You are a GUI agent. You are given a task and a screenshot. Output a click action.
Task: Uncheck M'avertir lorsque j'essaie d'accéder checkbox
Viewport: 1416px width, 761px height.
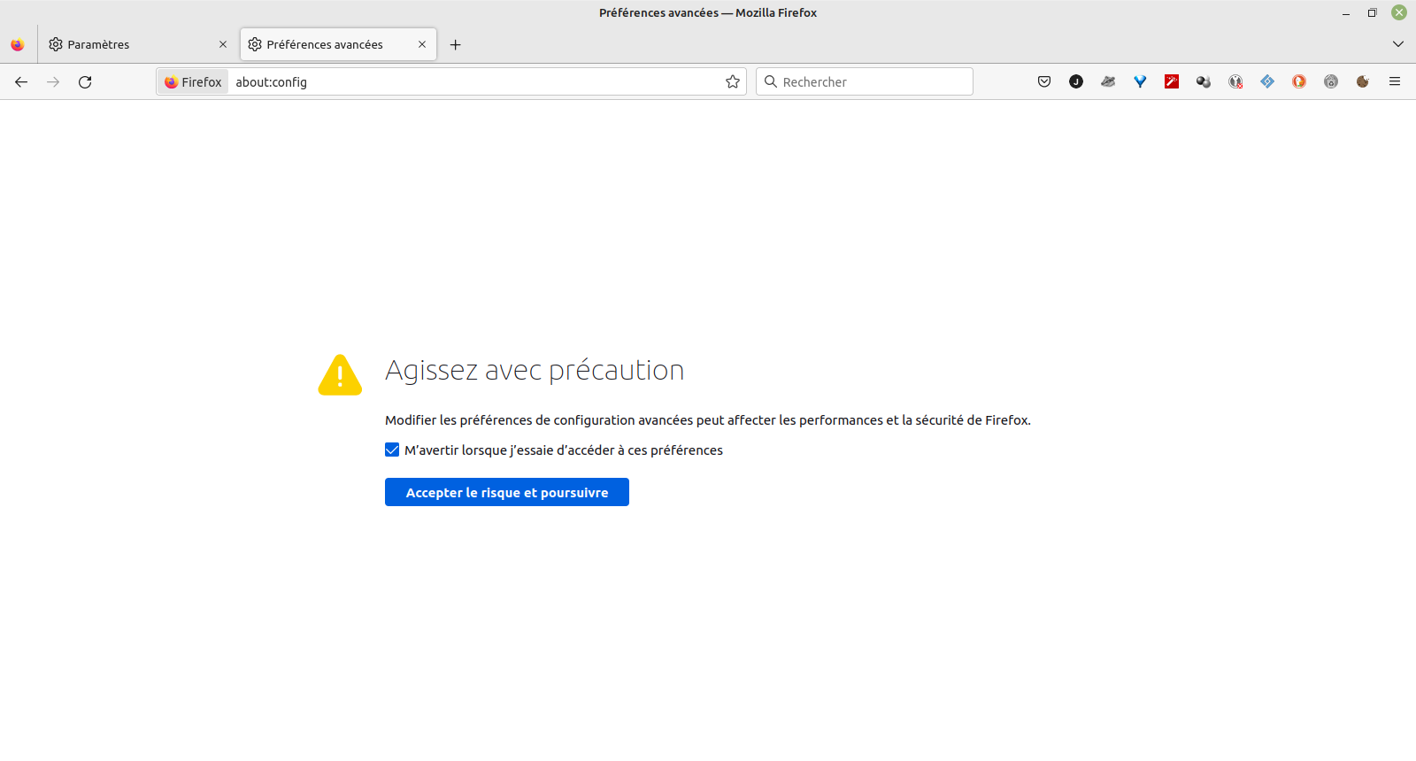pos(392,450)
